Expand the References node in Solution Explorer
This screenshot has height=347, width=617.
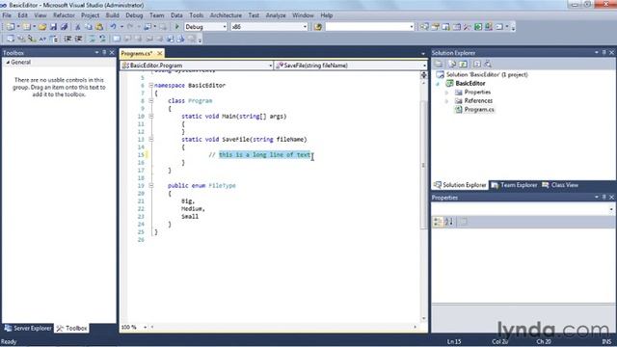(x=446, y=101)
